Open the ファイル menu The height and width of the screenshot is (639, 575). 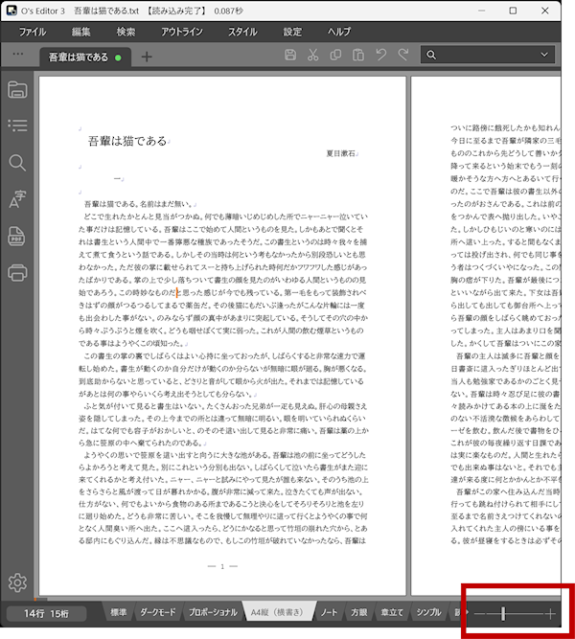[x=33, y=32]
